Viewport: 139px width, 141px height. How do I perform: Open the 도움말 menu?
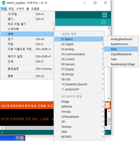pyautogui.click(x=35, y=9)
